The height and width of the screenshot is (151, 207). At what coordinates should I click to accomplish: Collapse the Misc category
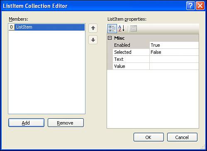(110, 38)
